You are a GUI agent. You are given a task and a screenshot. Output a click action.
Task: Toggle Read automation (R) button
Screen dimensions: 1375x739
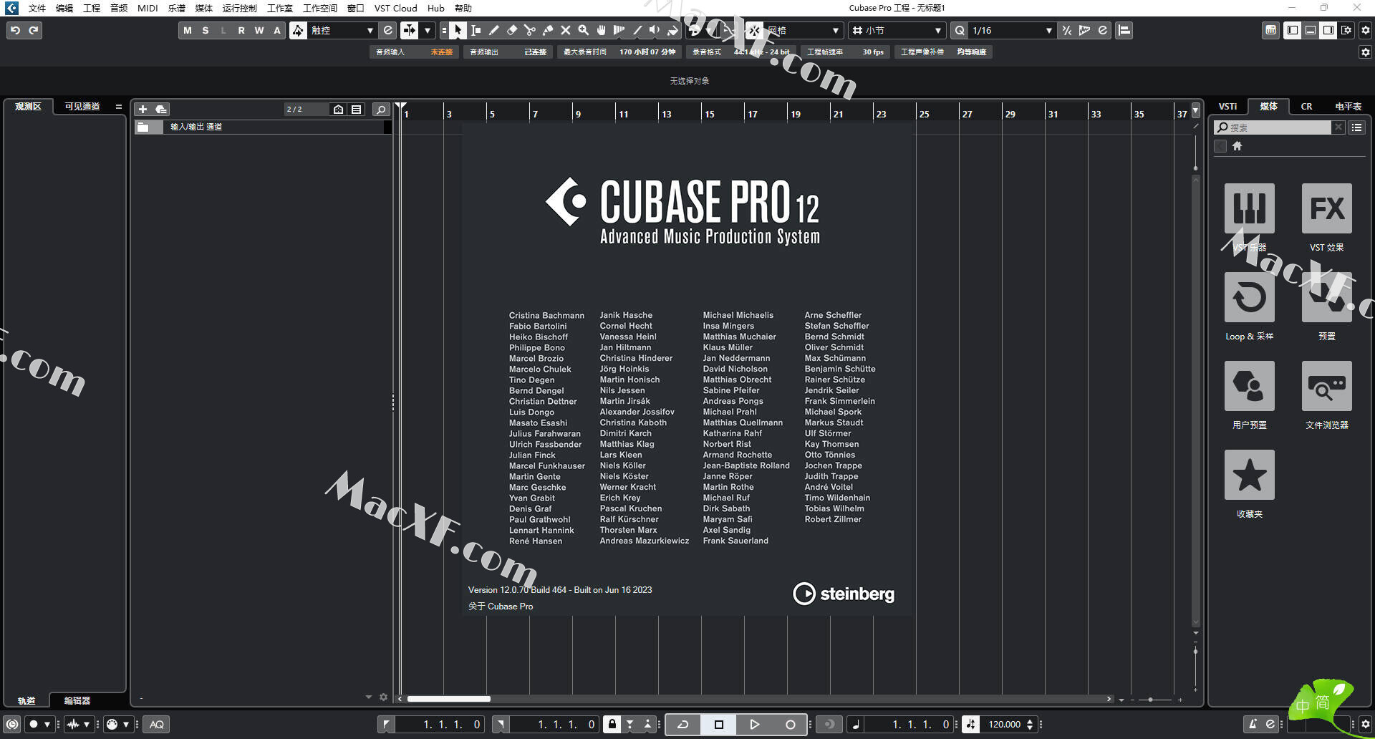(241, 30)
